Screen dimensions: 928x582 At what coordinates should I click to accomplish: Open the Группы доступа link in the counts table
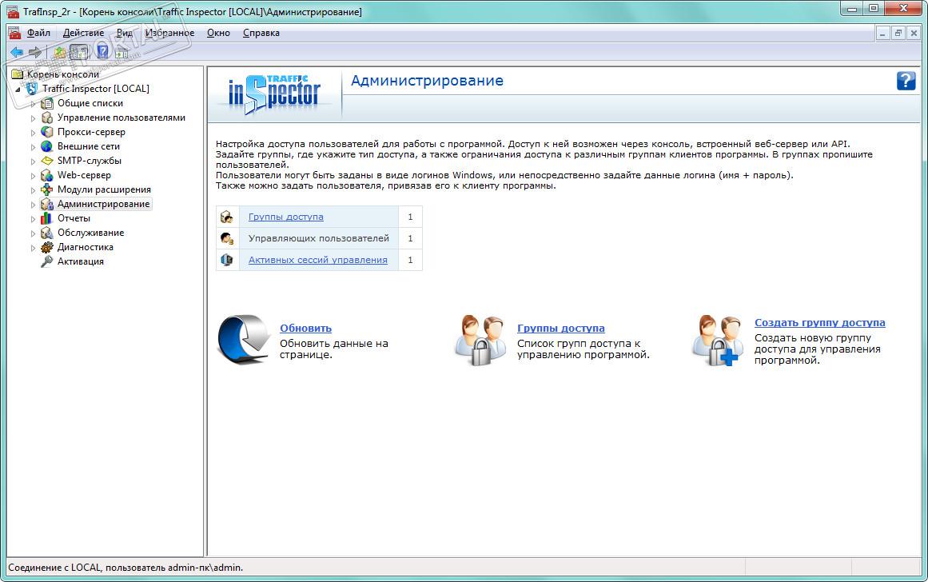pos(286,217)
